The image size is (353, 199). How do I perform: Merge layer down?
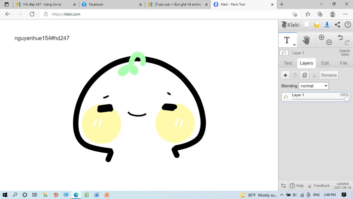(314, 75)
